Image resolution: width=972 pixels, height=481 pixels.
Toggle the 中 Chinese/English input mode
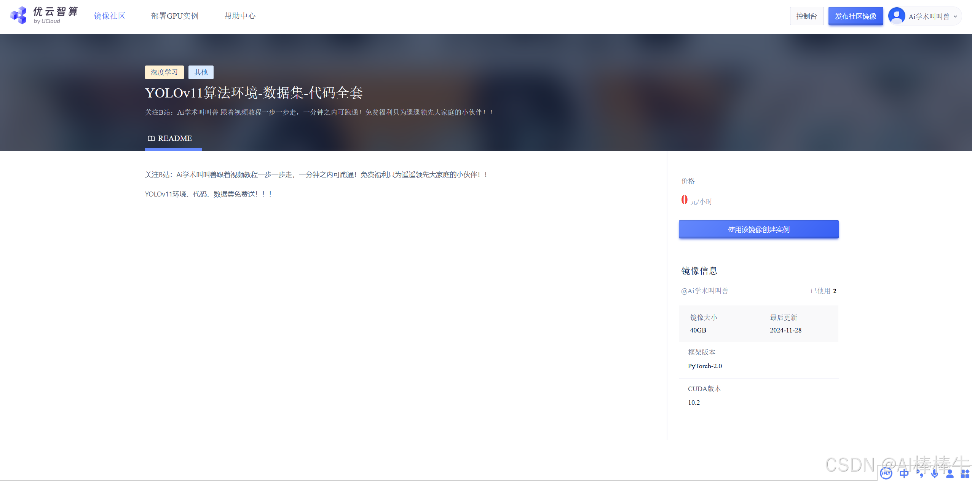(904, 474)
